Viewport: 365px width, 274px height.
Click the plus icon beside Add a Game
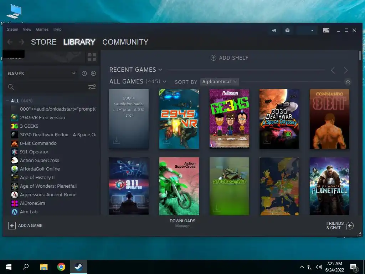[x=12, y=225]
